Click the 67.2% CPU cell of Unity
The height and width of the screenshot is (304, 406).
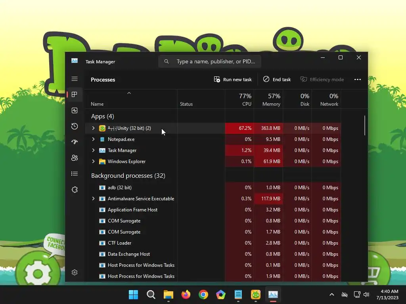tap(239, 128)
